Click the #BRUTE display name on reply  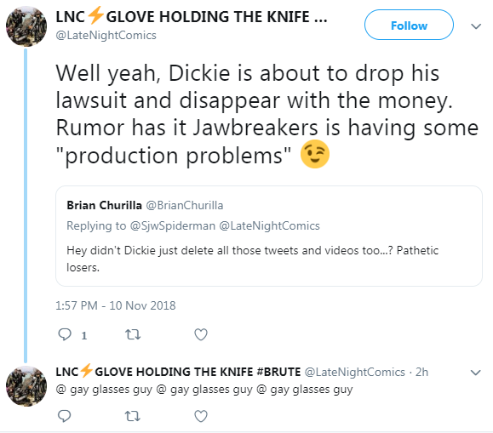coord(178,372)
